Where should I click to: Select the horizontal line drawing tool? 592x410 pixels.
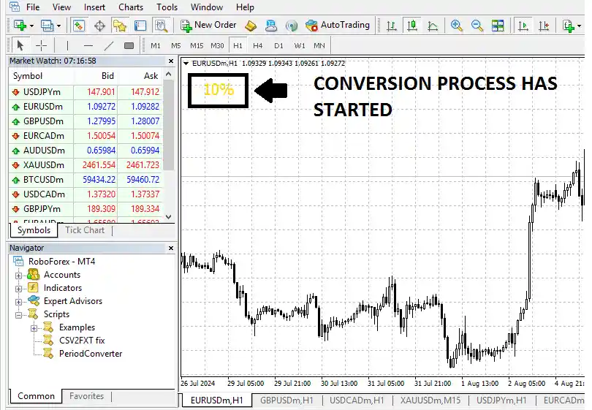click(x=88, y=45)
